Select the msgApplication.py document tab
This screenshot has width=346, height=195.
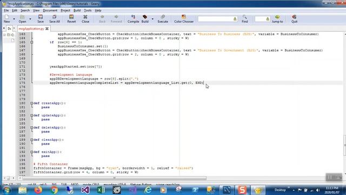31,29
